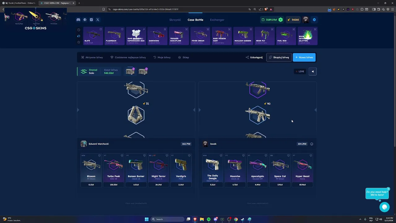The image size is (396, 223).
Task: Toggle the LIVE indicator button
Action: 300,72
